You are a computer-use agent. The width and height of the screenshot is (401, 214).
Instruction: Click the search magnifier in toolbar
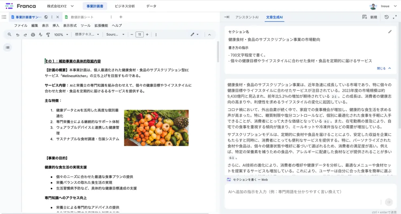[x=10, y=35]
